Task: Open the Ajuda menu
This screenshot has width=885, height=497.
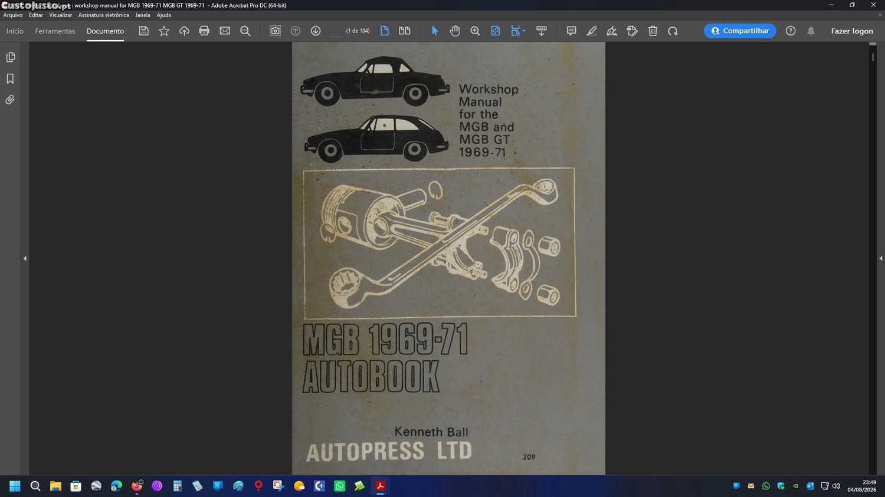Action: pyautogui.click(x=163, y=15)
